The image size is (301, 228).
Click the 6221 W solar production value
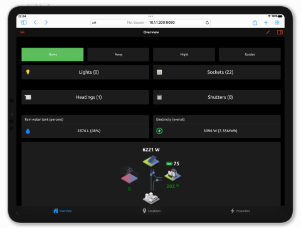[x=151, y=150]
